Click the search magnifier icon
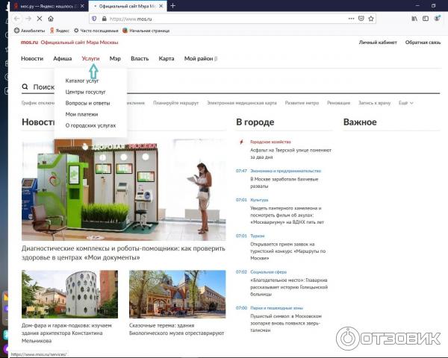448x358 pixels. pyautogui.click(x=25, y=87)
